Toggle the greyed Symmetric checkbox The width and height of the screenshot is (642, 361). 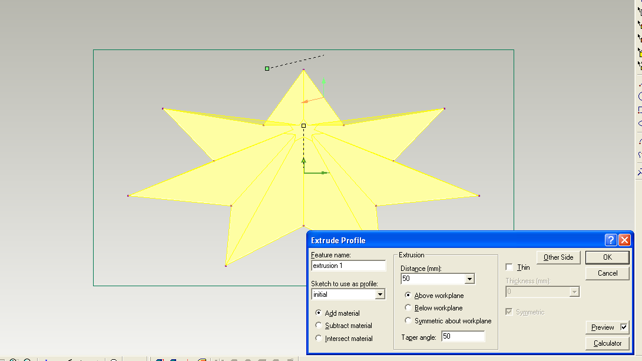tap(509, 312)
